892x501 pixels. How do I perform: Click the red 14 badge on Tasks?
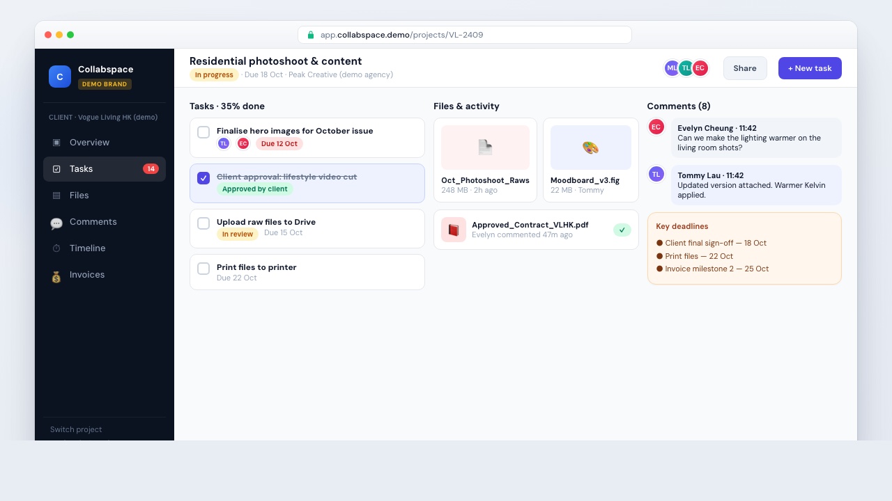(x=151, y=169)
